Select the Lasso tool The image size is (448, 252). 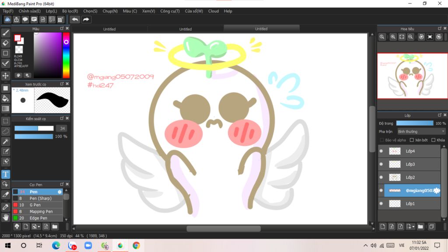click(5, 131)
